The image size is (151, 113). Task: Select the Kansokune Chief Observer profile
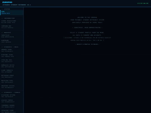click(12, 41)
